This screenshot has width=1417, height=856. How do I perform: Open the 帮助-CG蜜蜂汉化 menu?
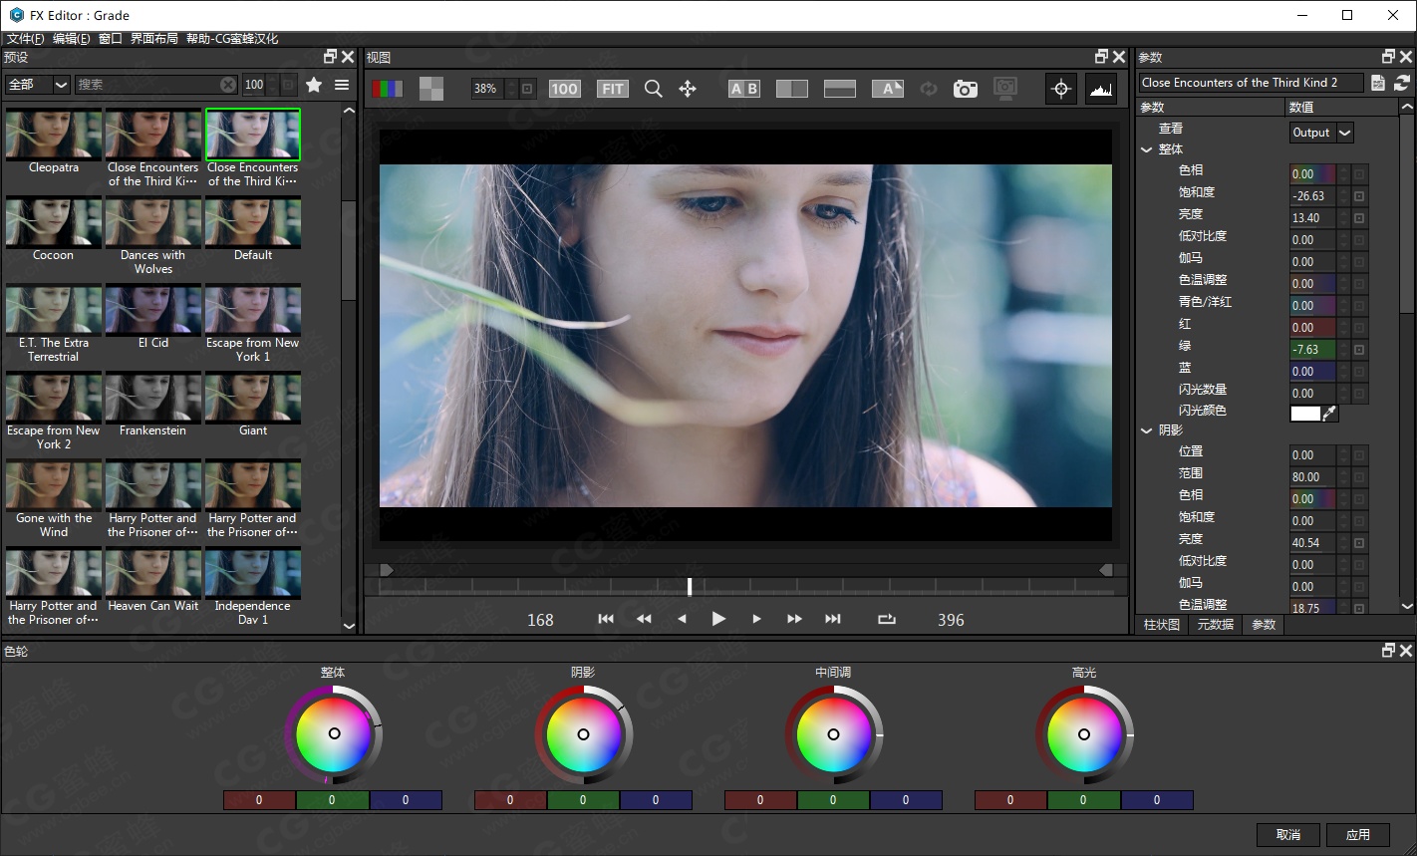point(232,39)
